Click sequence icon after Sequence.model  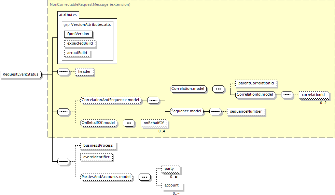[215, 111]
